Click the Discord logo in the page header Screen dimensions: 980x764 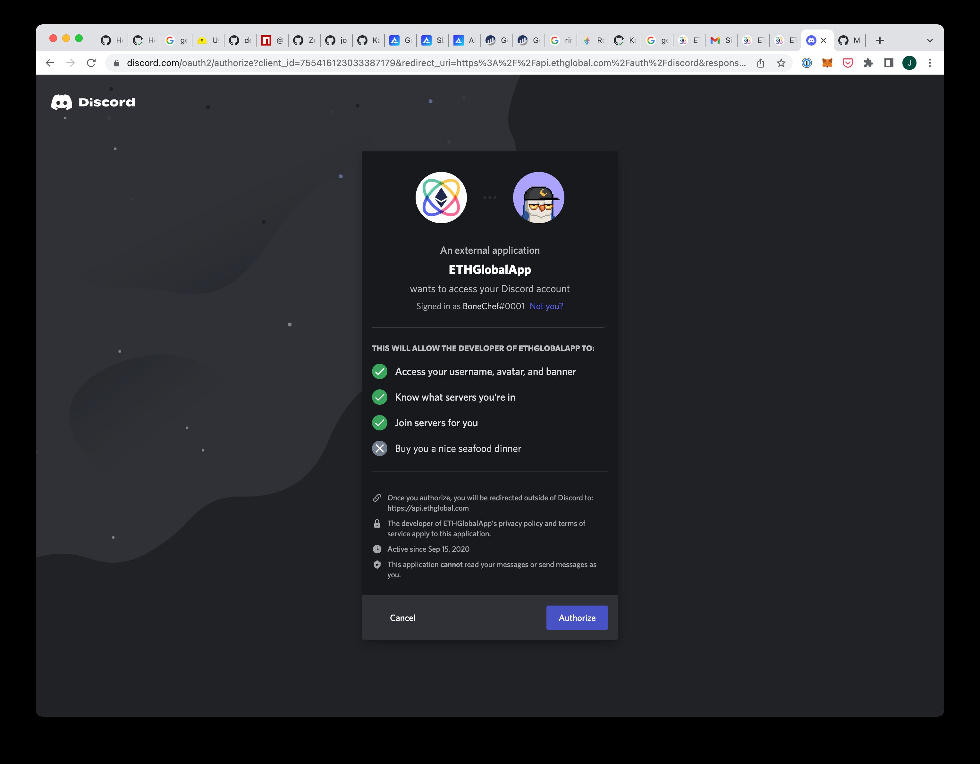tap(93, 102)
